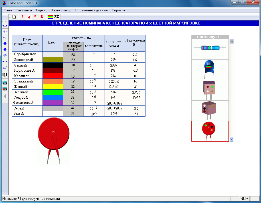The width and height of the screenshot is (261, 203).
Task: Click the color stripes toolbar icon
Action: tap(50, 16)
